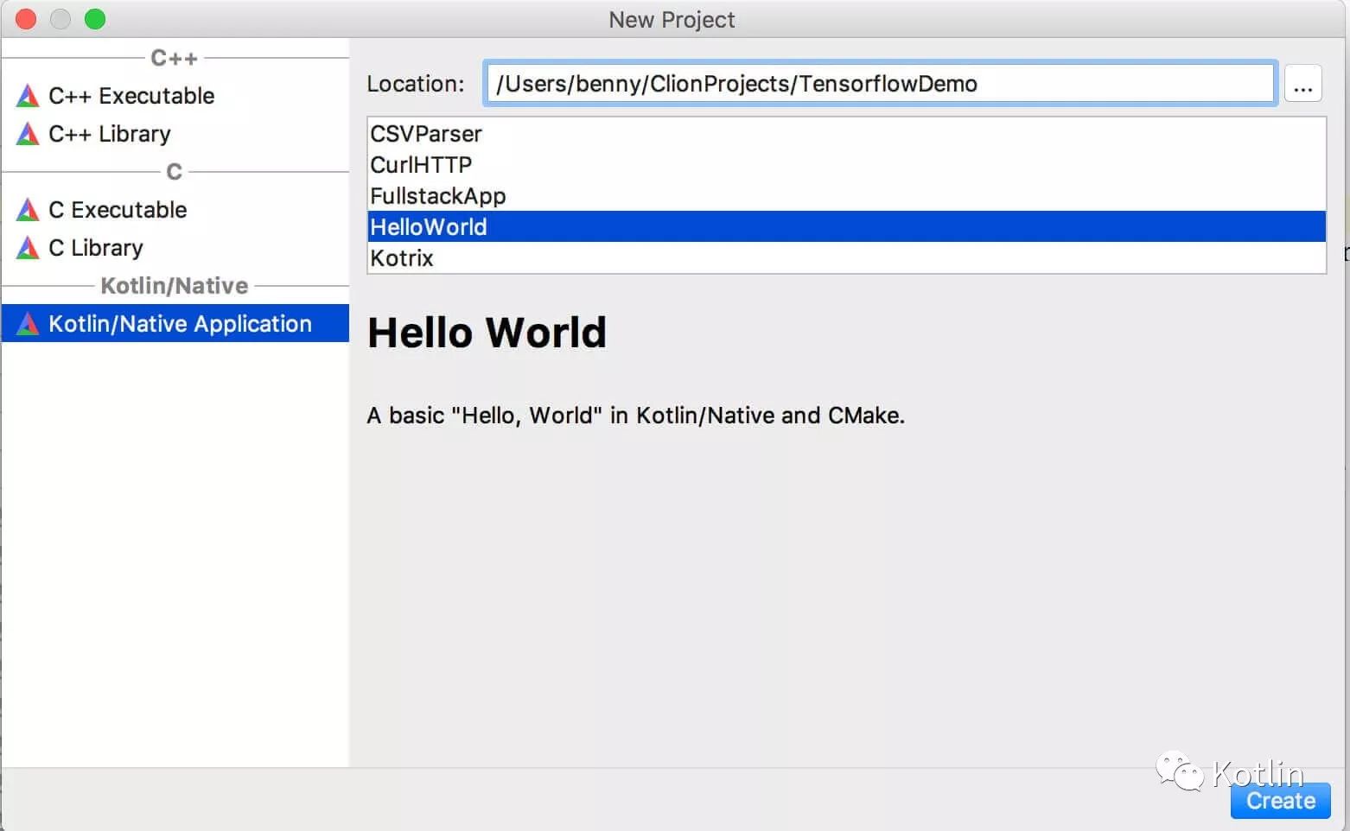Select C++ Executable project type
This screenshot has width=1350, height=831.
click(175, 96)
